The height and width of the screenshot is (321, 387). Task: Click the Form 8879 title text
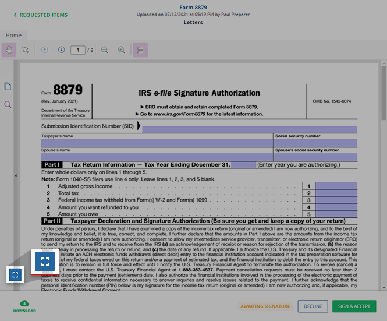click(193, 8)
